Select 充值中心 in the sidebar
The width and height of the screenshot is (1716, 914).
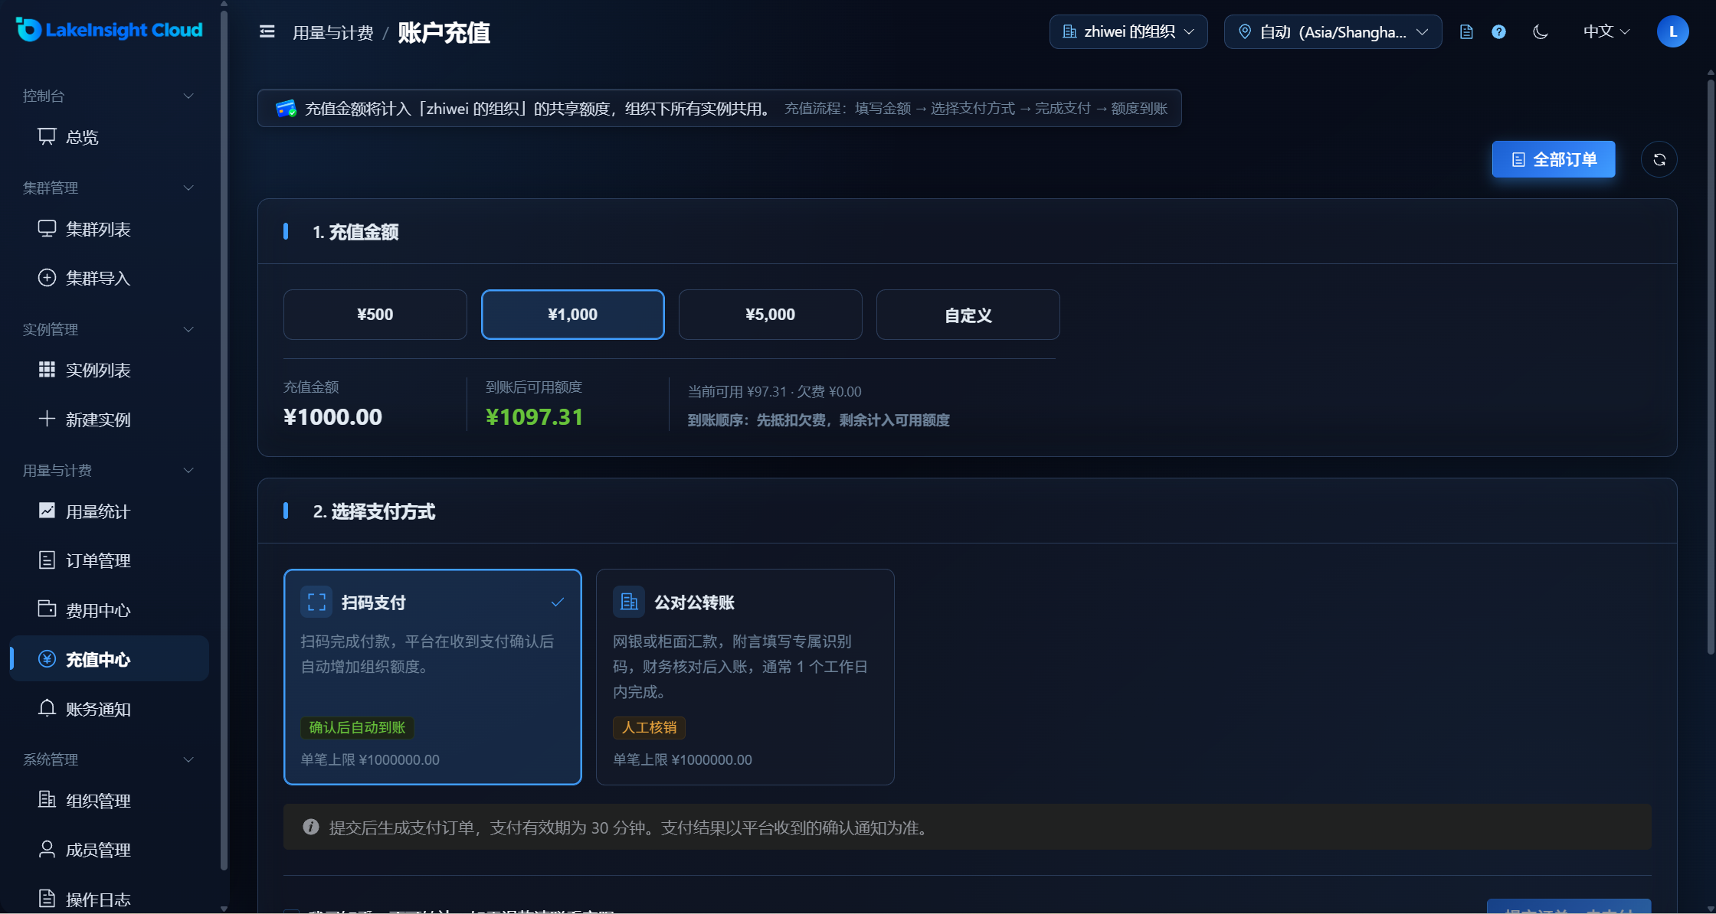point(110,659)
